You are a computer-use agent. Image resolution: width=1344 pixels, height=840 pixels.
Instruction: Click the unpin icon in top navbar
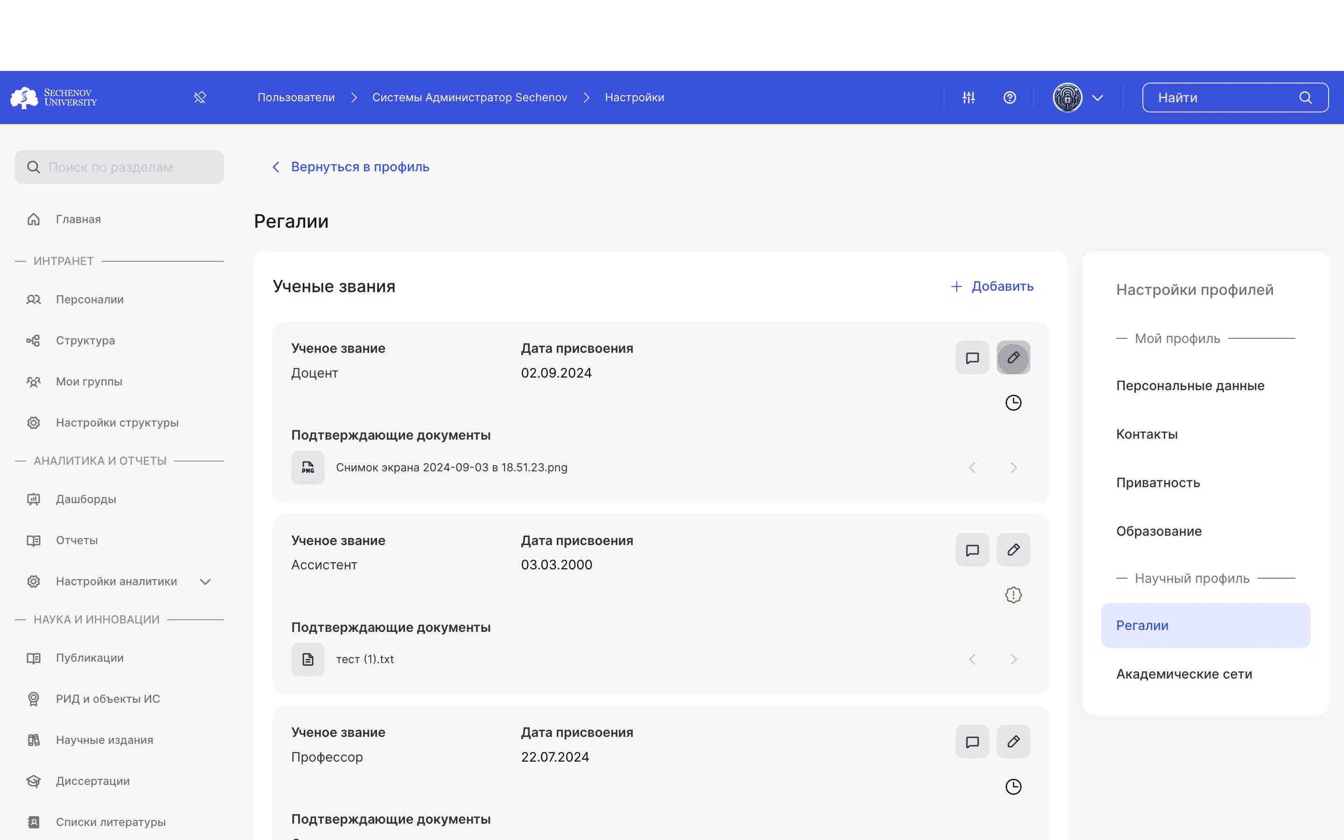click(x=200, y=97)
